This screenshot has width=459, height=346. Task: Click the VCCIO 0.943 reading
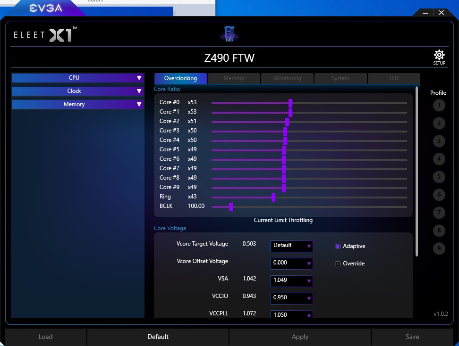[x=249, y=296]
